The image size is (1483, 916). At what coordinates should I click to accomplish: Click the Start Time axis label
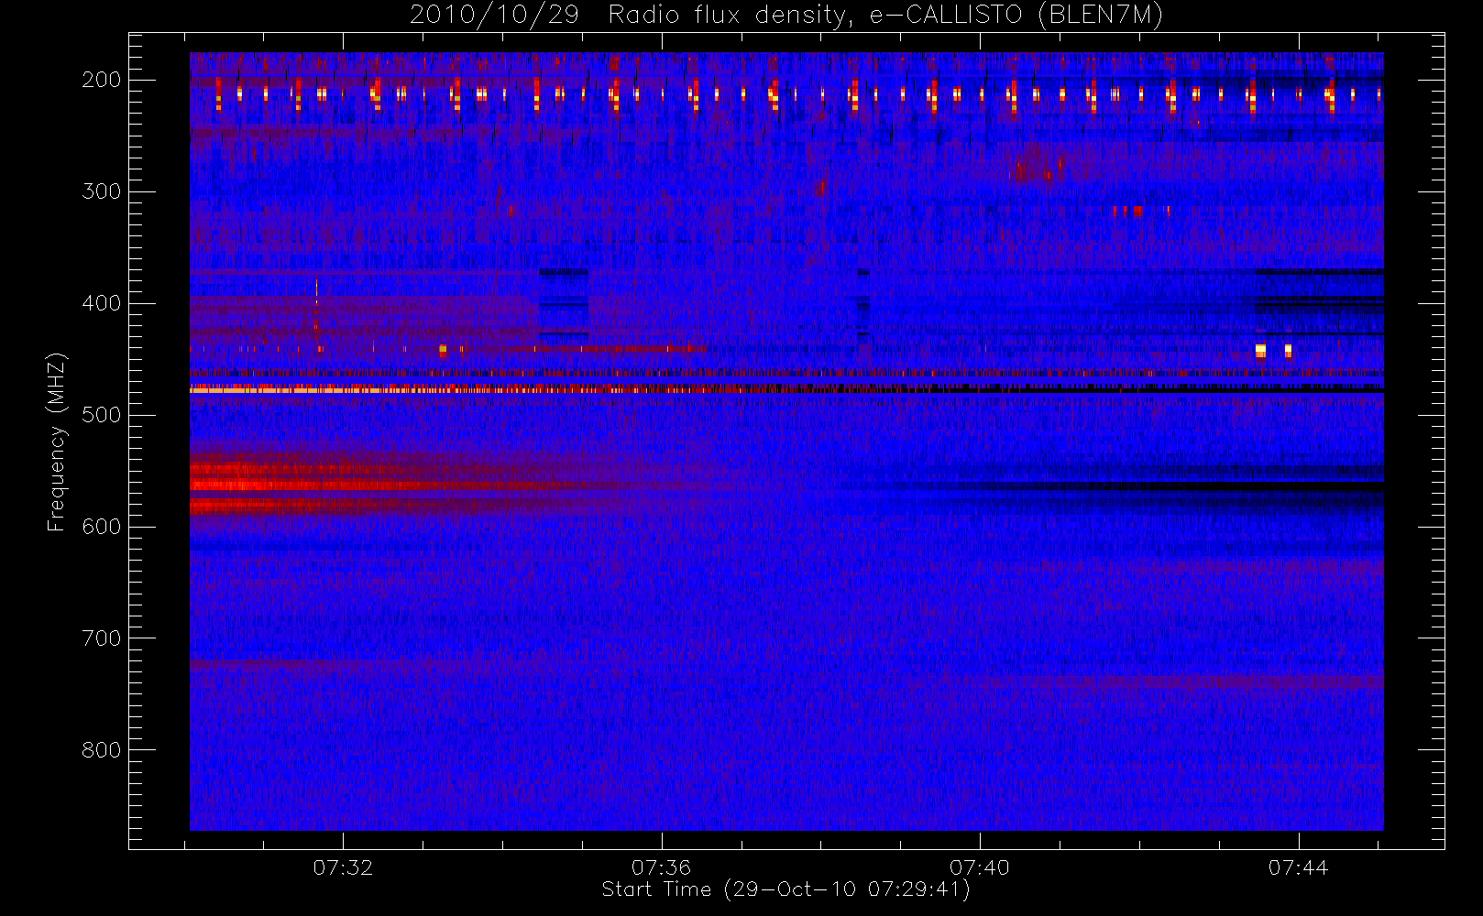(785, 889)
